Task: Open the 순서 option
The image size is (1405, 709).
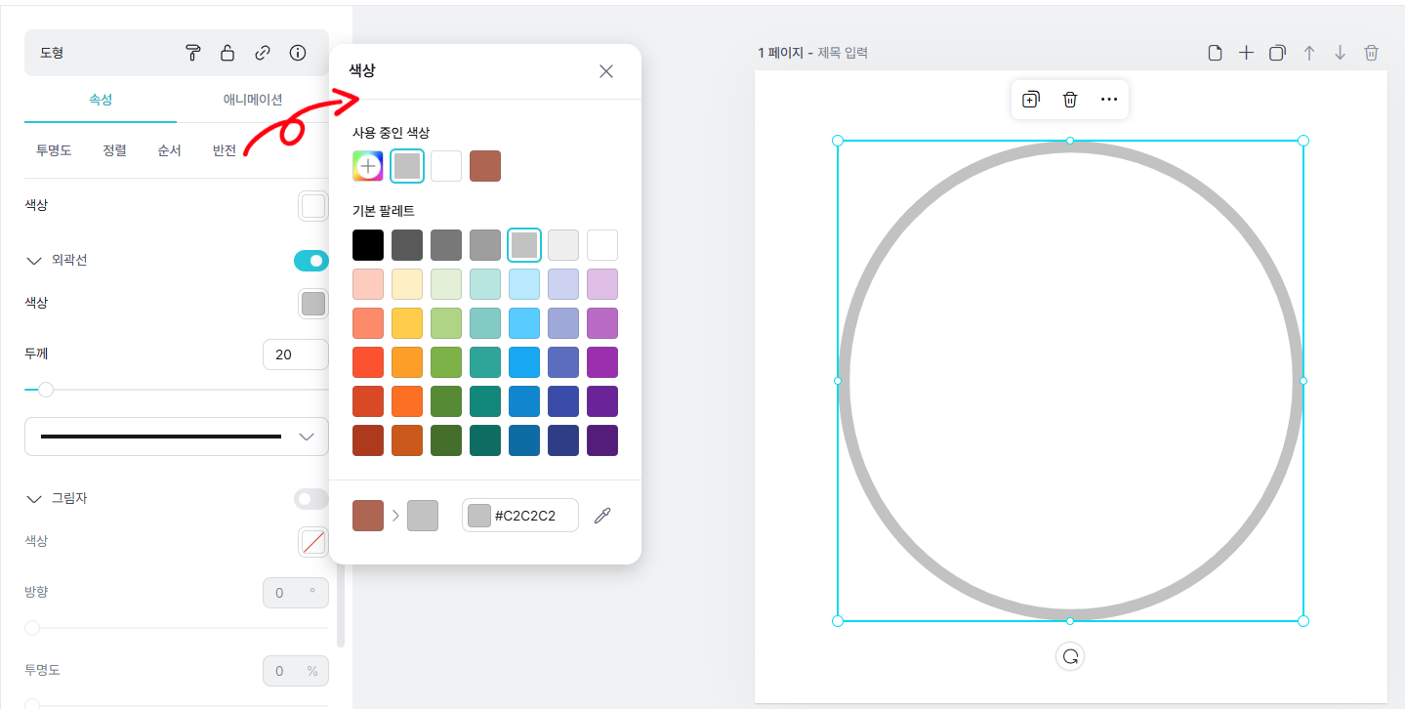Action: coord(169,150)
